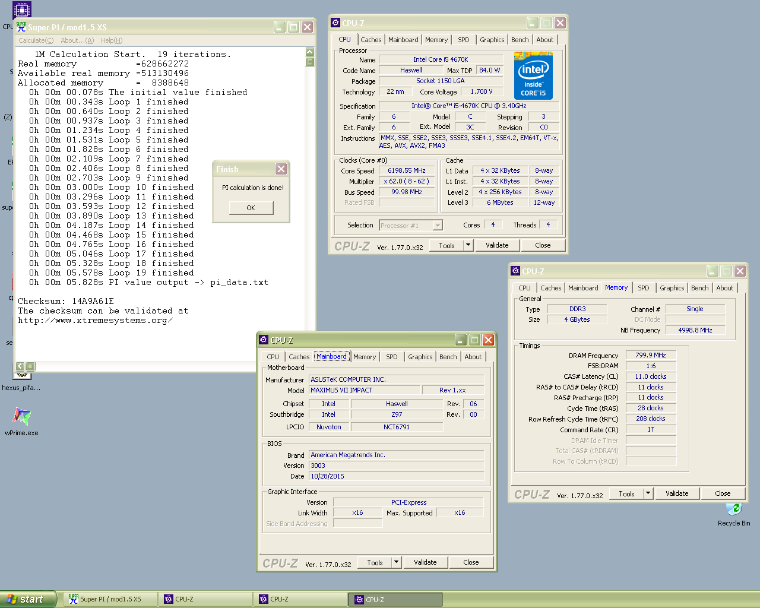760x608 pixels.
Task: Click the Checksum line in Super PI output
Action: [66, 301]
